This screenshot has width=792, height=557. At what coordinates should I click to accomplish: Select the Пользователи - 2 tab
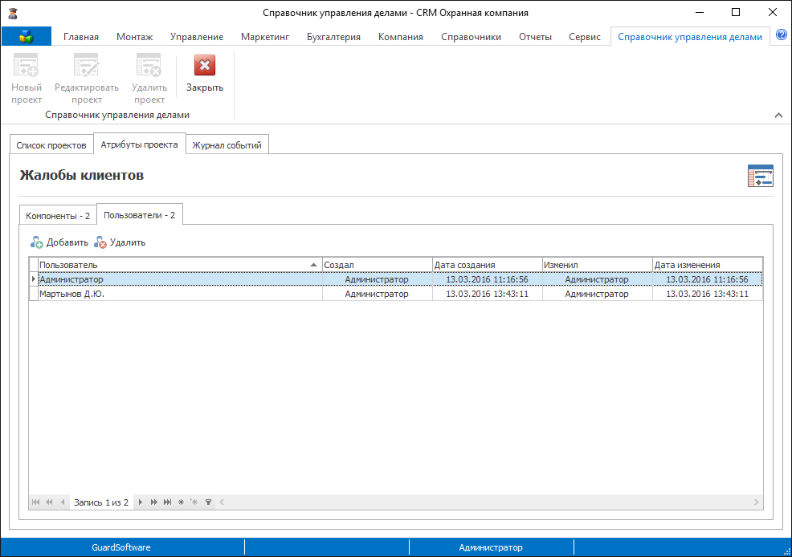coord(140,215)
